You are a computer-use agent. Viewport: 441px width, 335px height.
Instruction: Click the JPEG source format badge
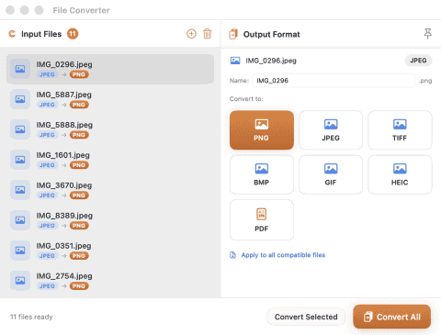418,61
